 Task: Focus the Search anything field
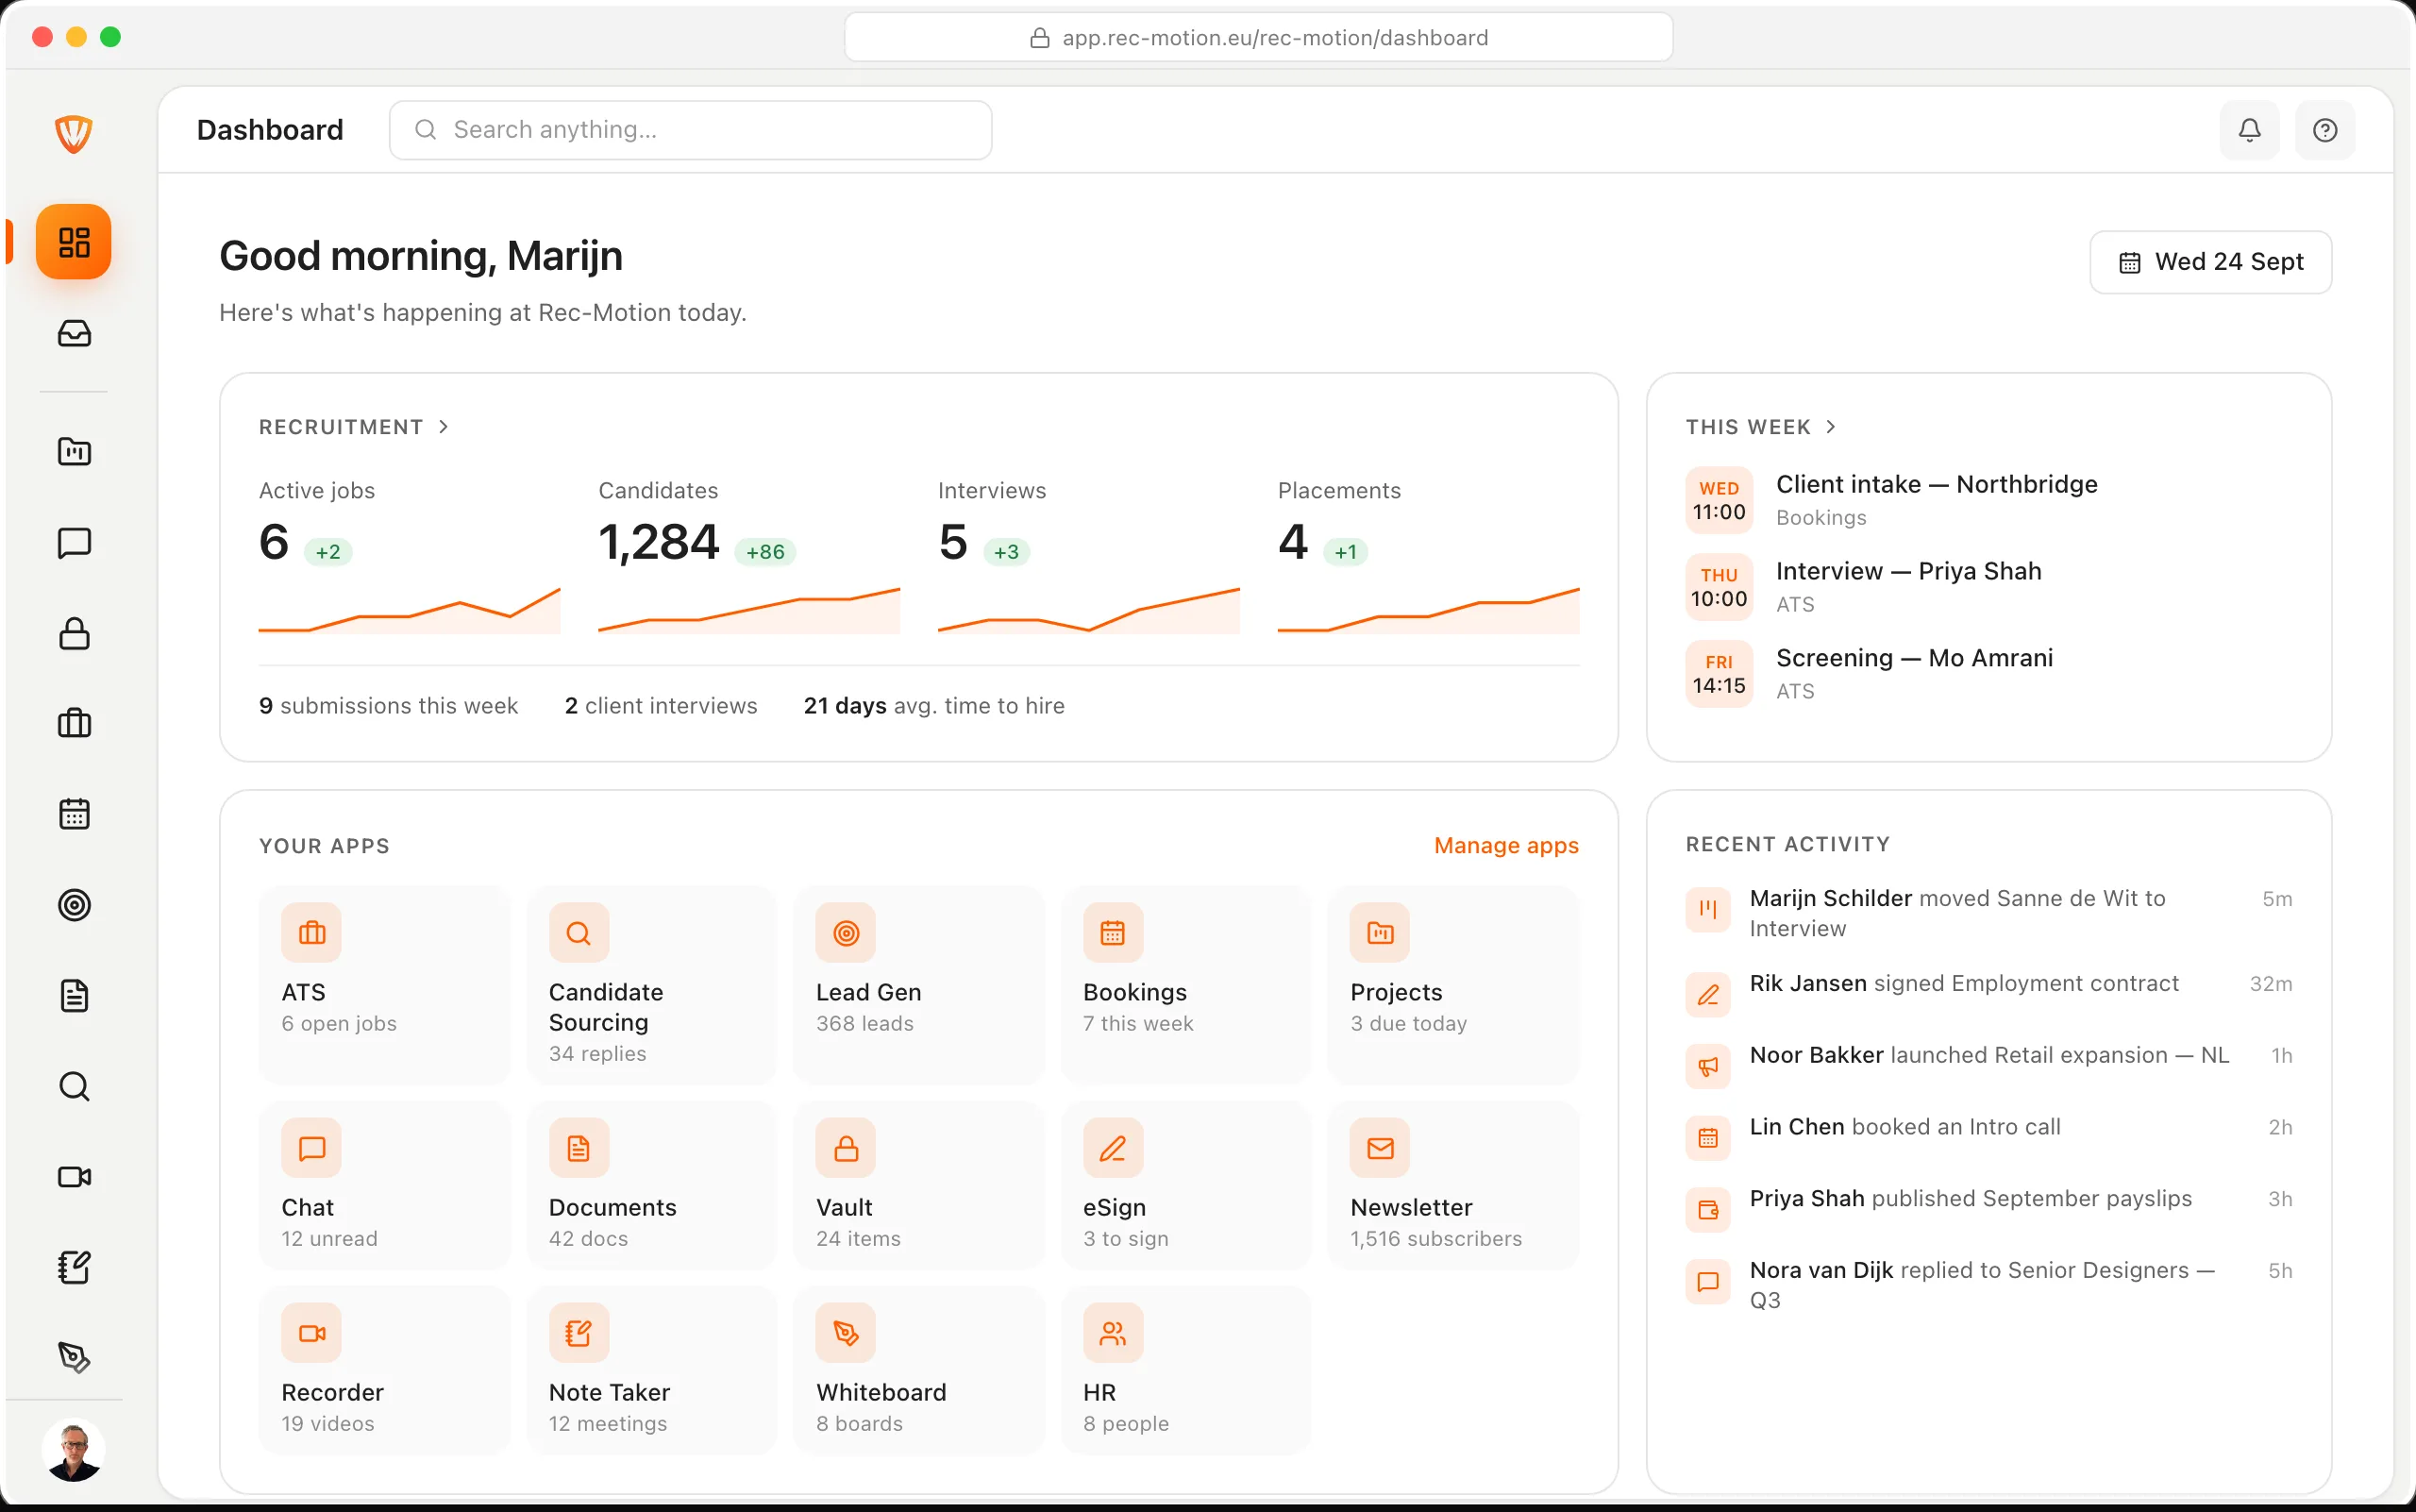coord(690,130)
